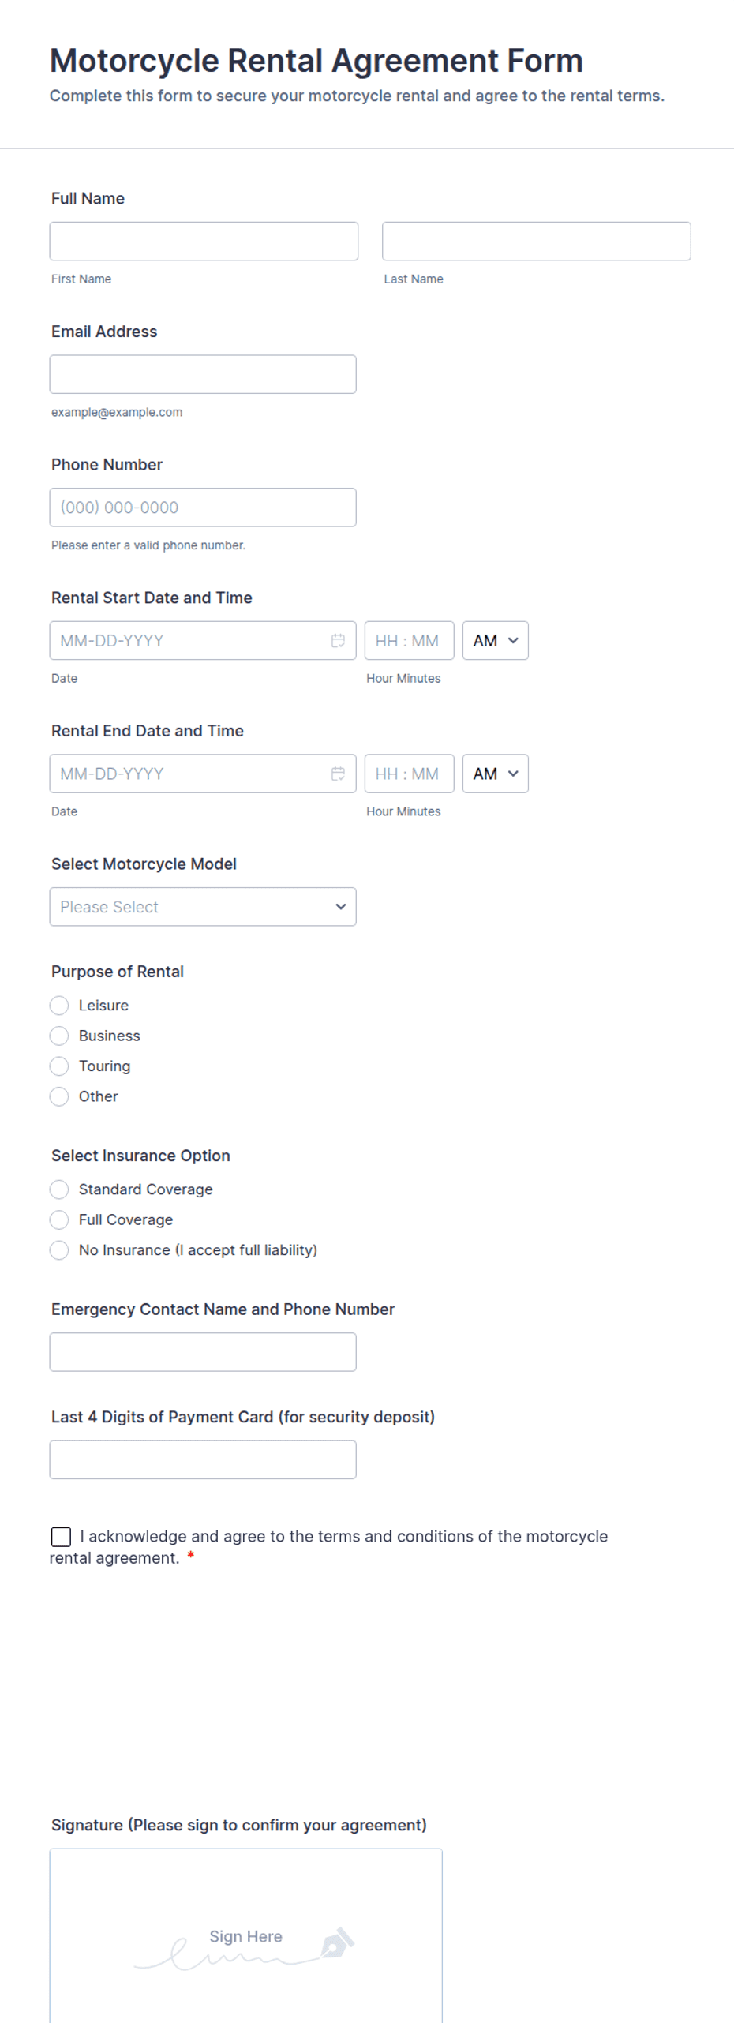Choose Business as purpose of rental
Screen dimensions: 734x2023
click(59, 1036)
